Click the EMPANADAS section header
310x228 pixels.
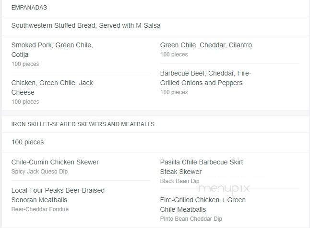pyautogui.click(x=29, y=8)
